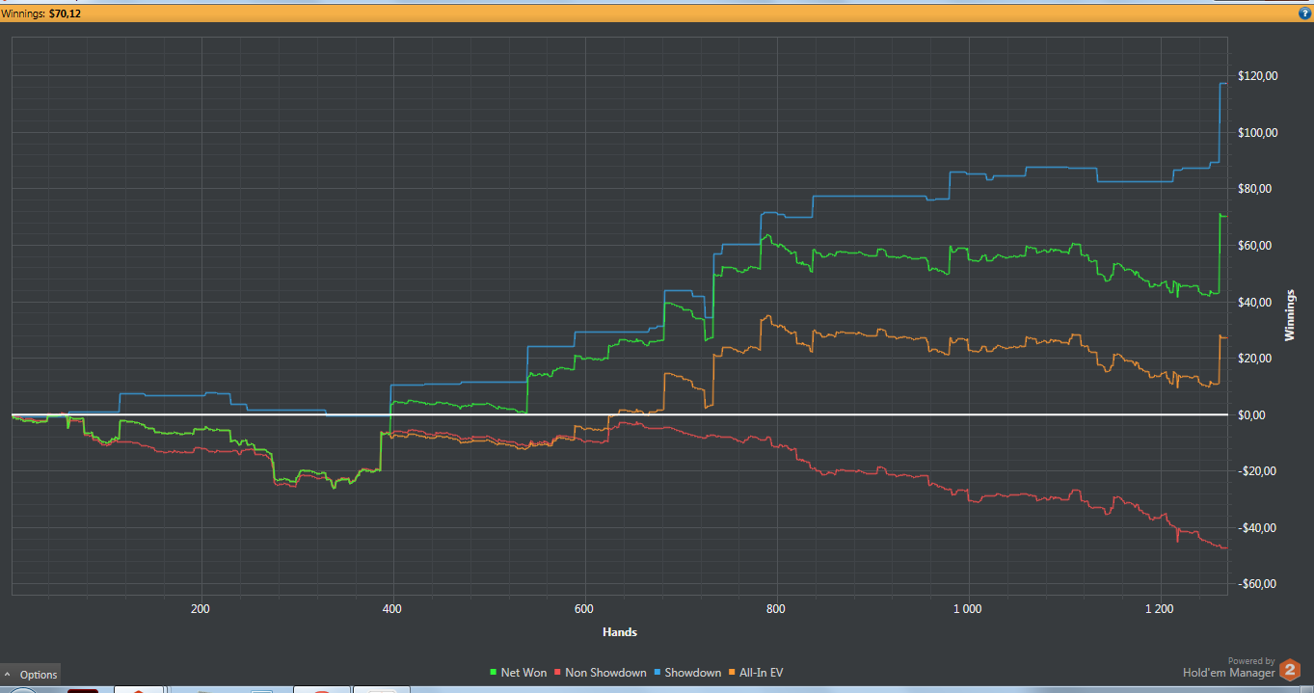Image resolution: width=1314 pixels, height=693 pixels.
Task: Click the Hold'em Manager 2 hexagon logo
Action: pos(1290,670)
